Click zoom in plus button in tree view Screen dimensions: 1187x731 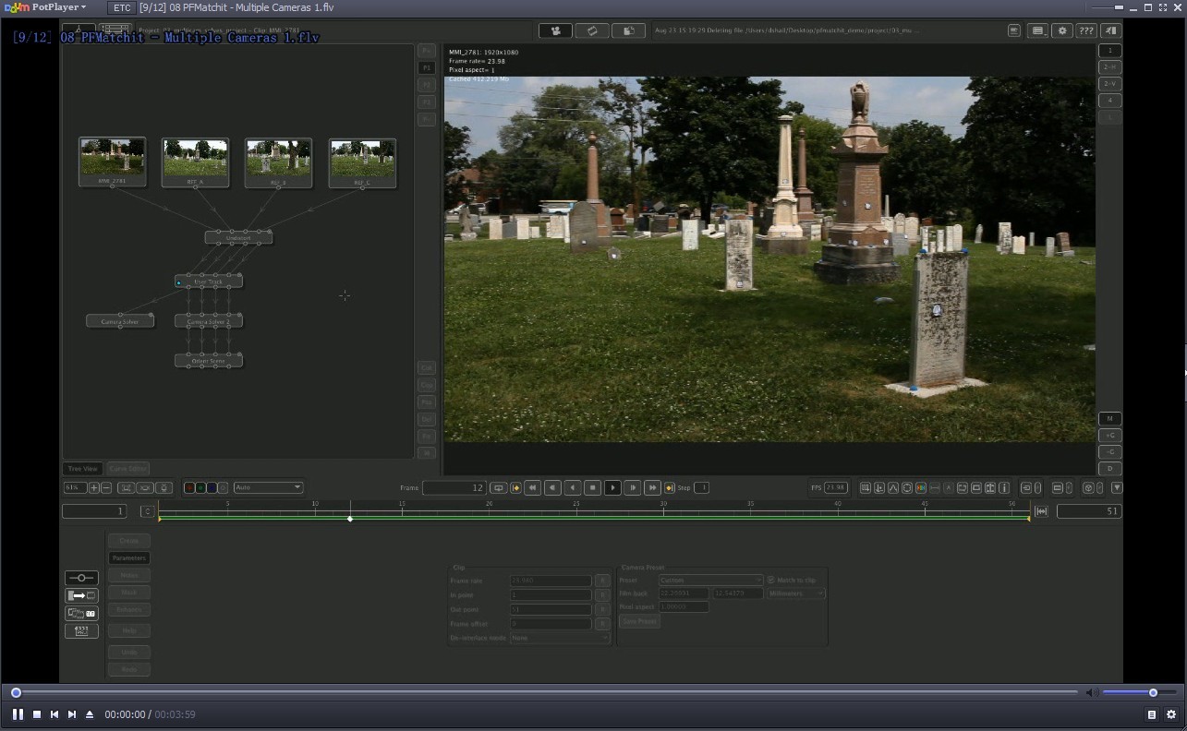click(94, 487)
